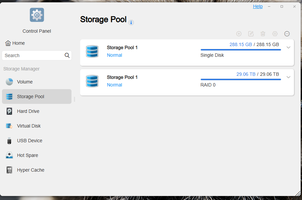Expand the Single Disk storage pool details

289,47
